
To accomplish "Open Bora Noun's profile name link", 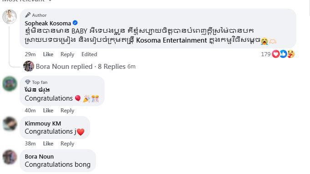I will 39,156.
